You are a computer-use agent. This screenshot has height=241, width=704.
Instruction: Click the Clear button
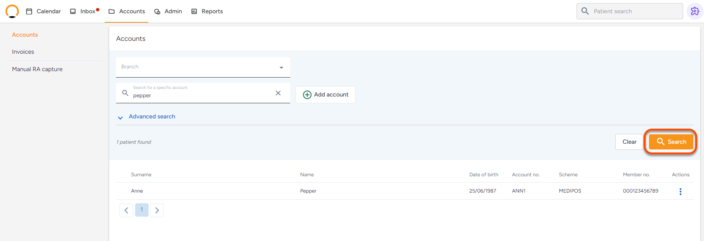coord(629,142)
